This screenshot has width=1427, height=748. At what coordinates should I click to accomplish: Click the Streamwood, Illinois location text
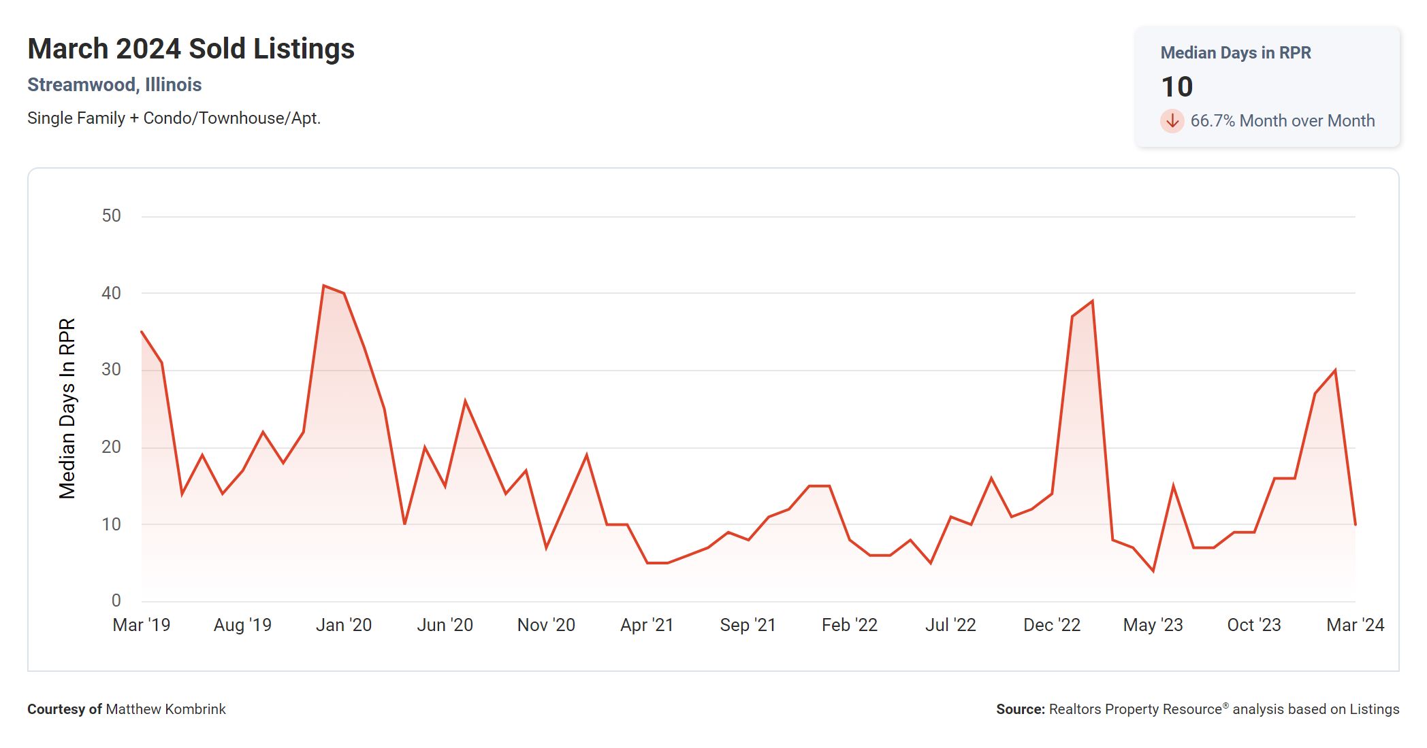[114, 85]
